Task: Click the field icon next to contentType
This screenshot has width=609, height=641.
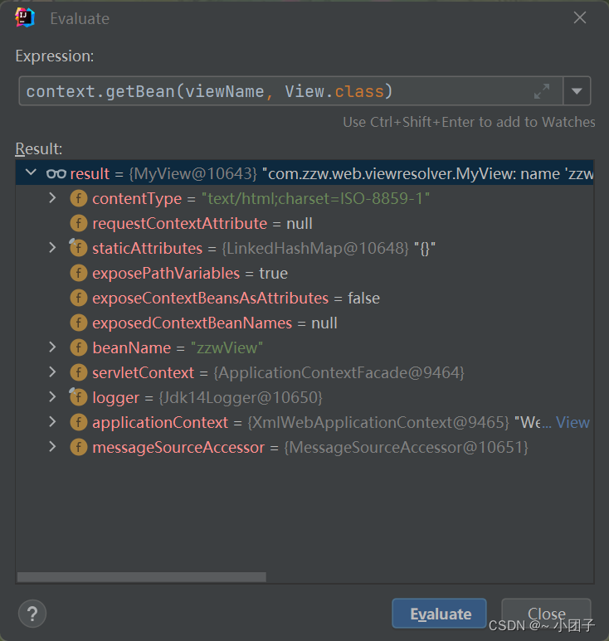Action: pos(79,198)
